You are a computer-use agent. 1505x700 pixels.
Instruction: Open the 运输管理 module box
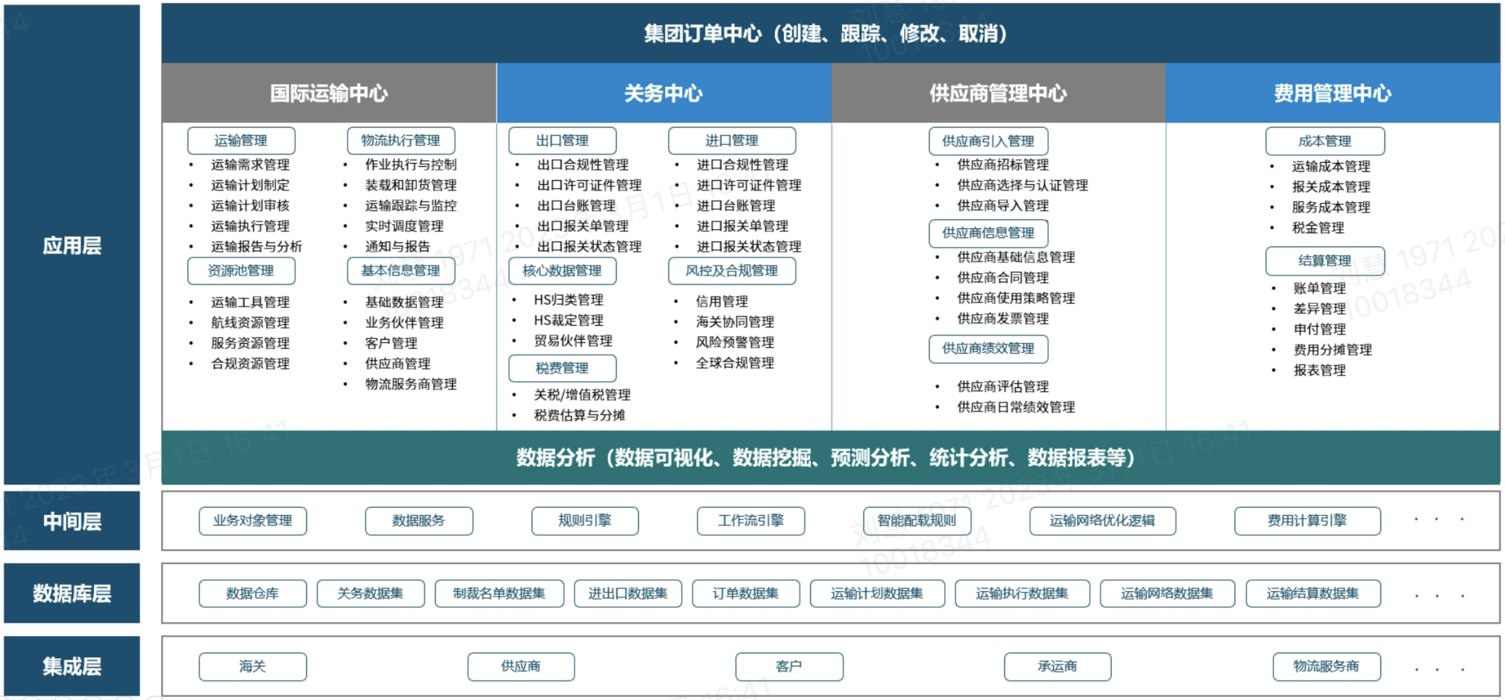[241, 140]
